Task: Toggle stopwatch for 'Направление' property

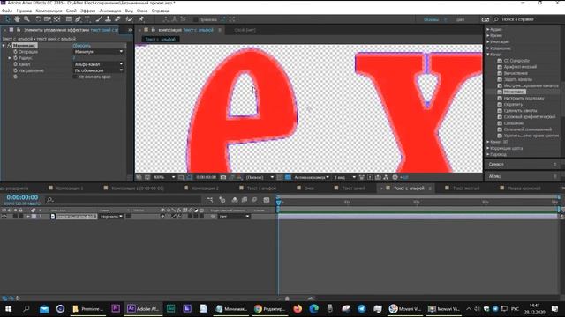Action: click(x=15, y=70)
